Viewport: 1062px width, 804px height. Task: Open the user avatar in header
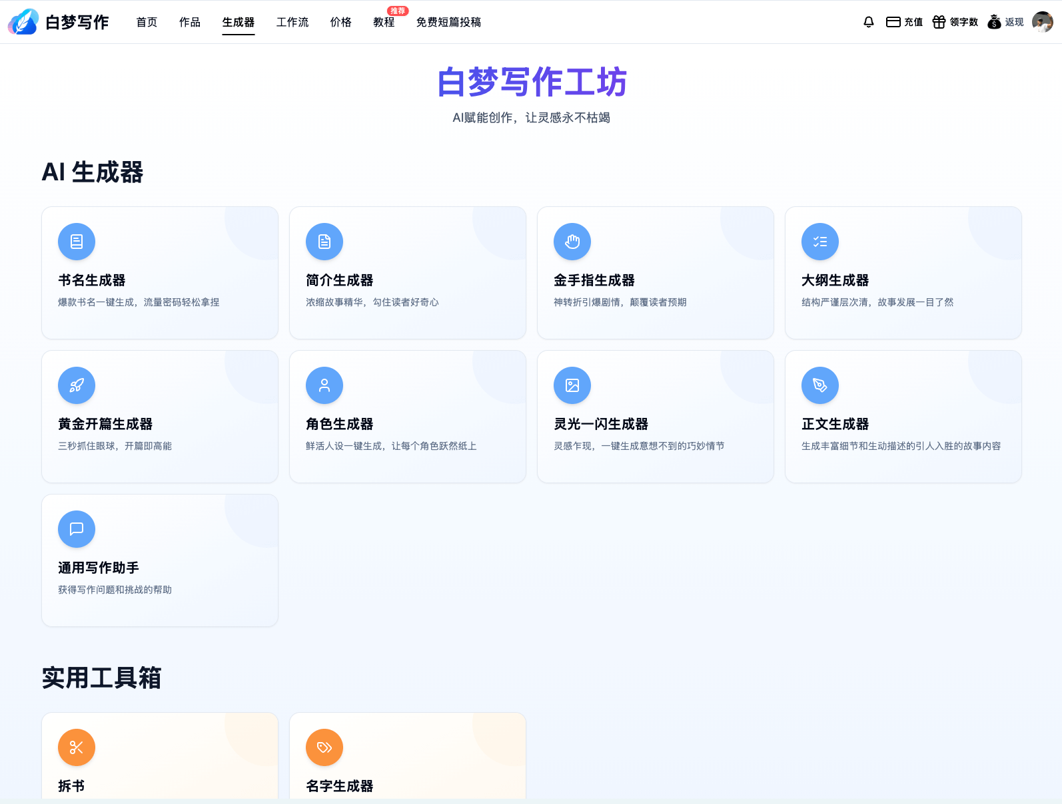pos(1043,22)
